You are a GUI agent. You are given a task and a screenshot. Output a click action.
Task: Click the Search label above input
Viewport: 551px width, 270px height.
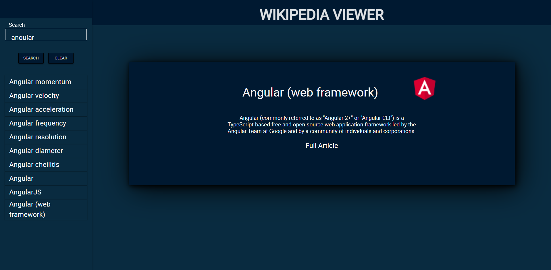(17, 25)
